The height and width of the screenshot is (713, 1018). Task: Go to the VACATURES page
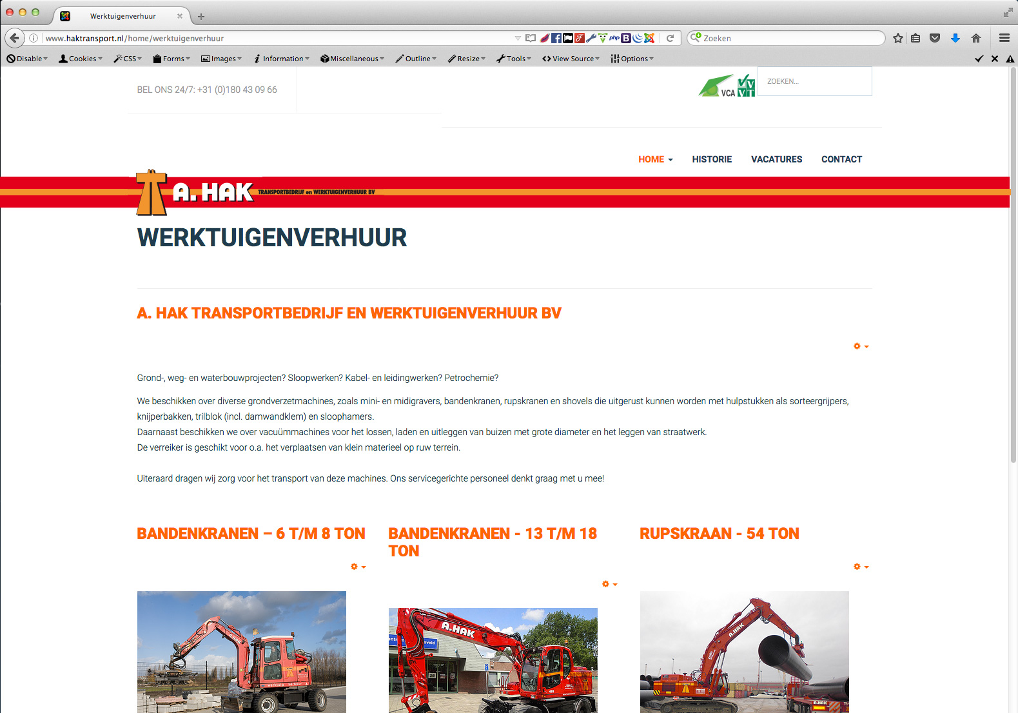coord(776,159)
